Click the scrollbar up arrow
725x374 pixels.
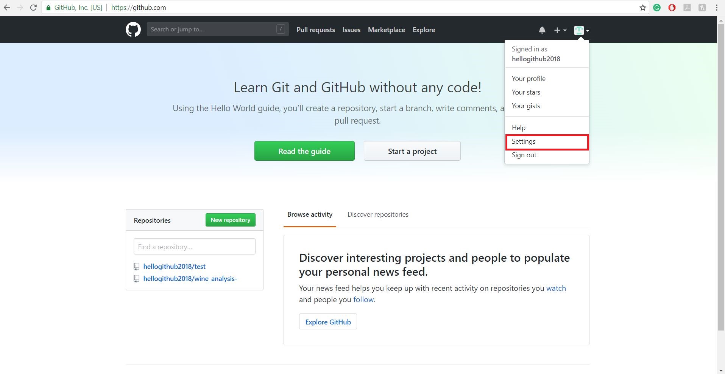[x=721, y=20]
